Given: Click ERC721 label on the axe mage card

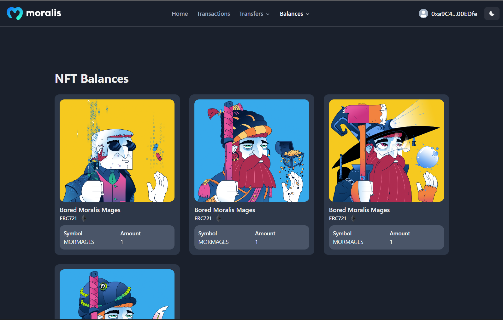Looking at the screenshot, I should coord(338,218).
